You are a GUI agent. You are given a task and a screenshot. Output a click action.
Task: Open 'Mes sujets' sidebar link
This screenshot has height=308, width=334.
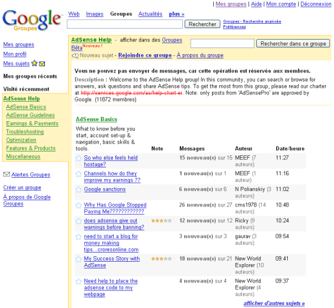pos(16,63)
